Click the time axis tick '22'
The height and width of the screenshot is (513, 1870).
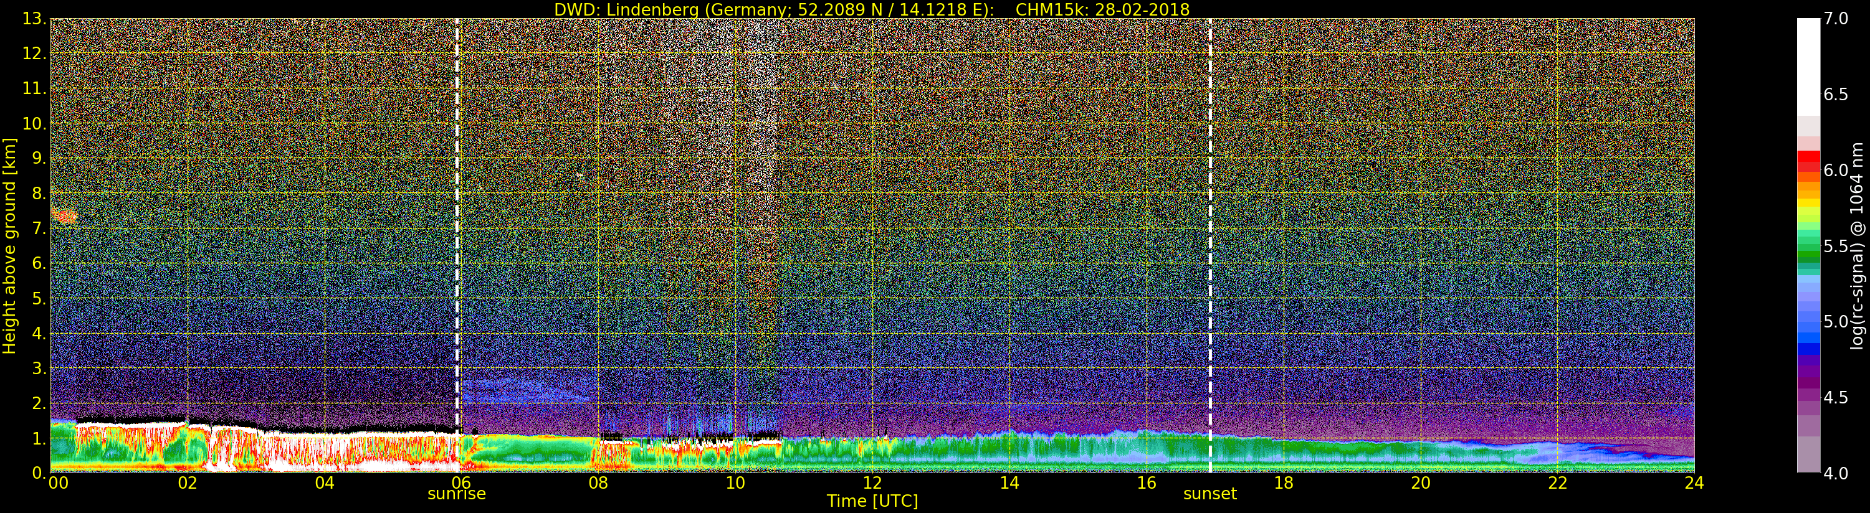[x=1557, y=482]
